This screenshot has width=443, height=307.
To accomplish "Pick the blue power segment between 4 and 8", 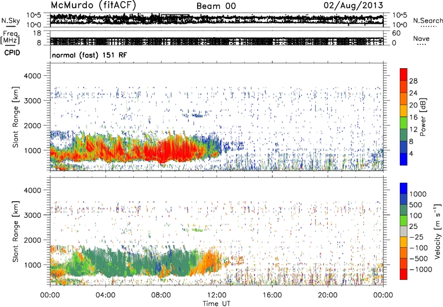I will pyautogui.click(x=404, y=147).
